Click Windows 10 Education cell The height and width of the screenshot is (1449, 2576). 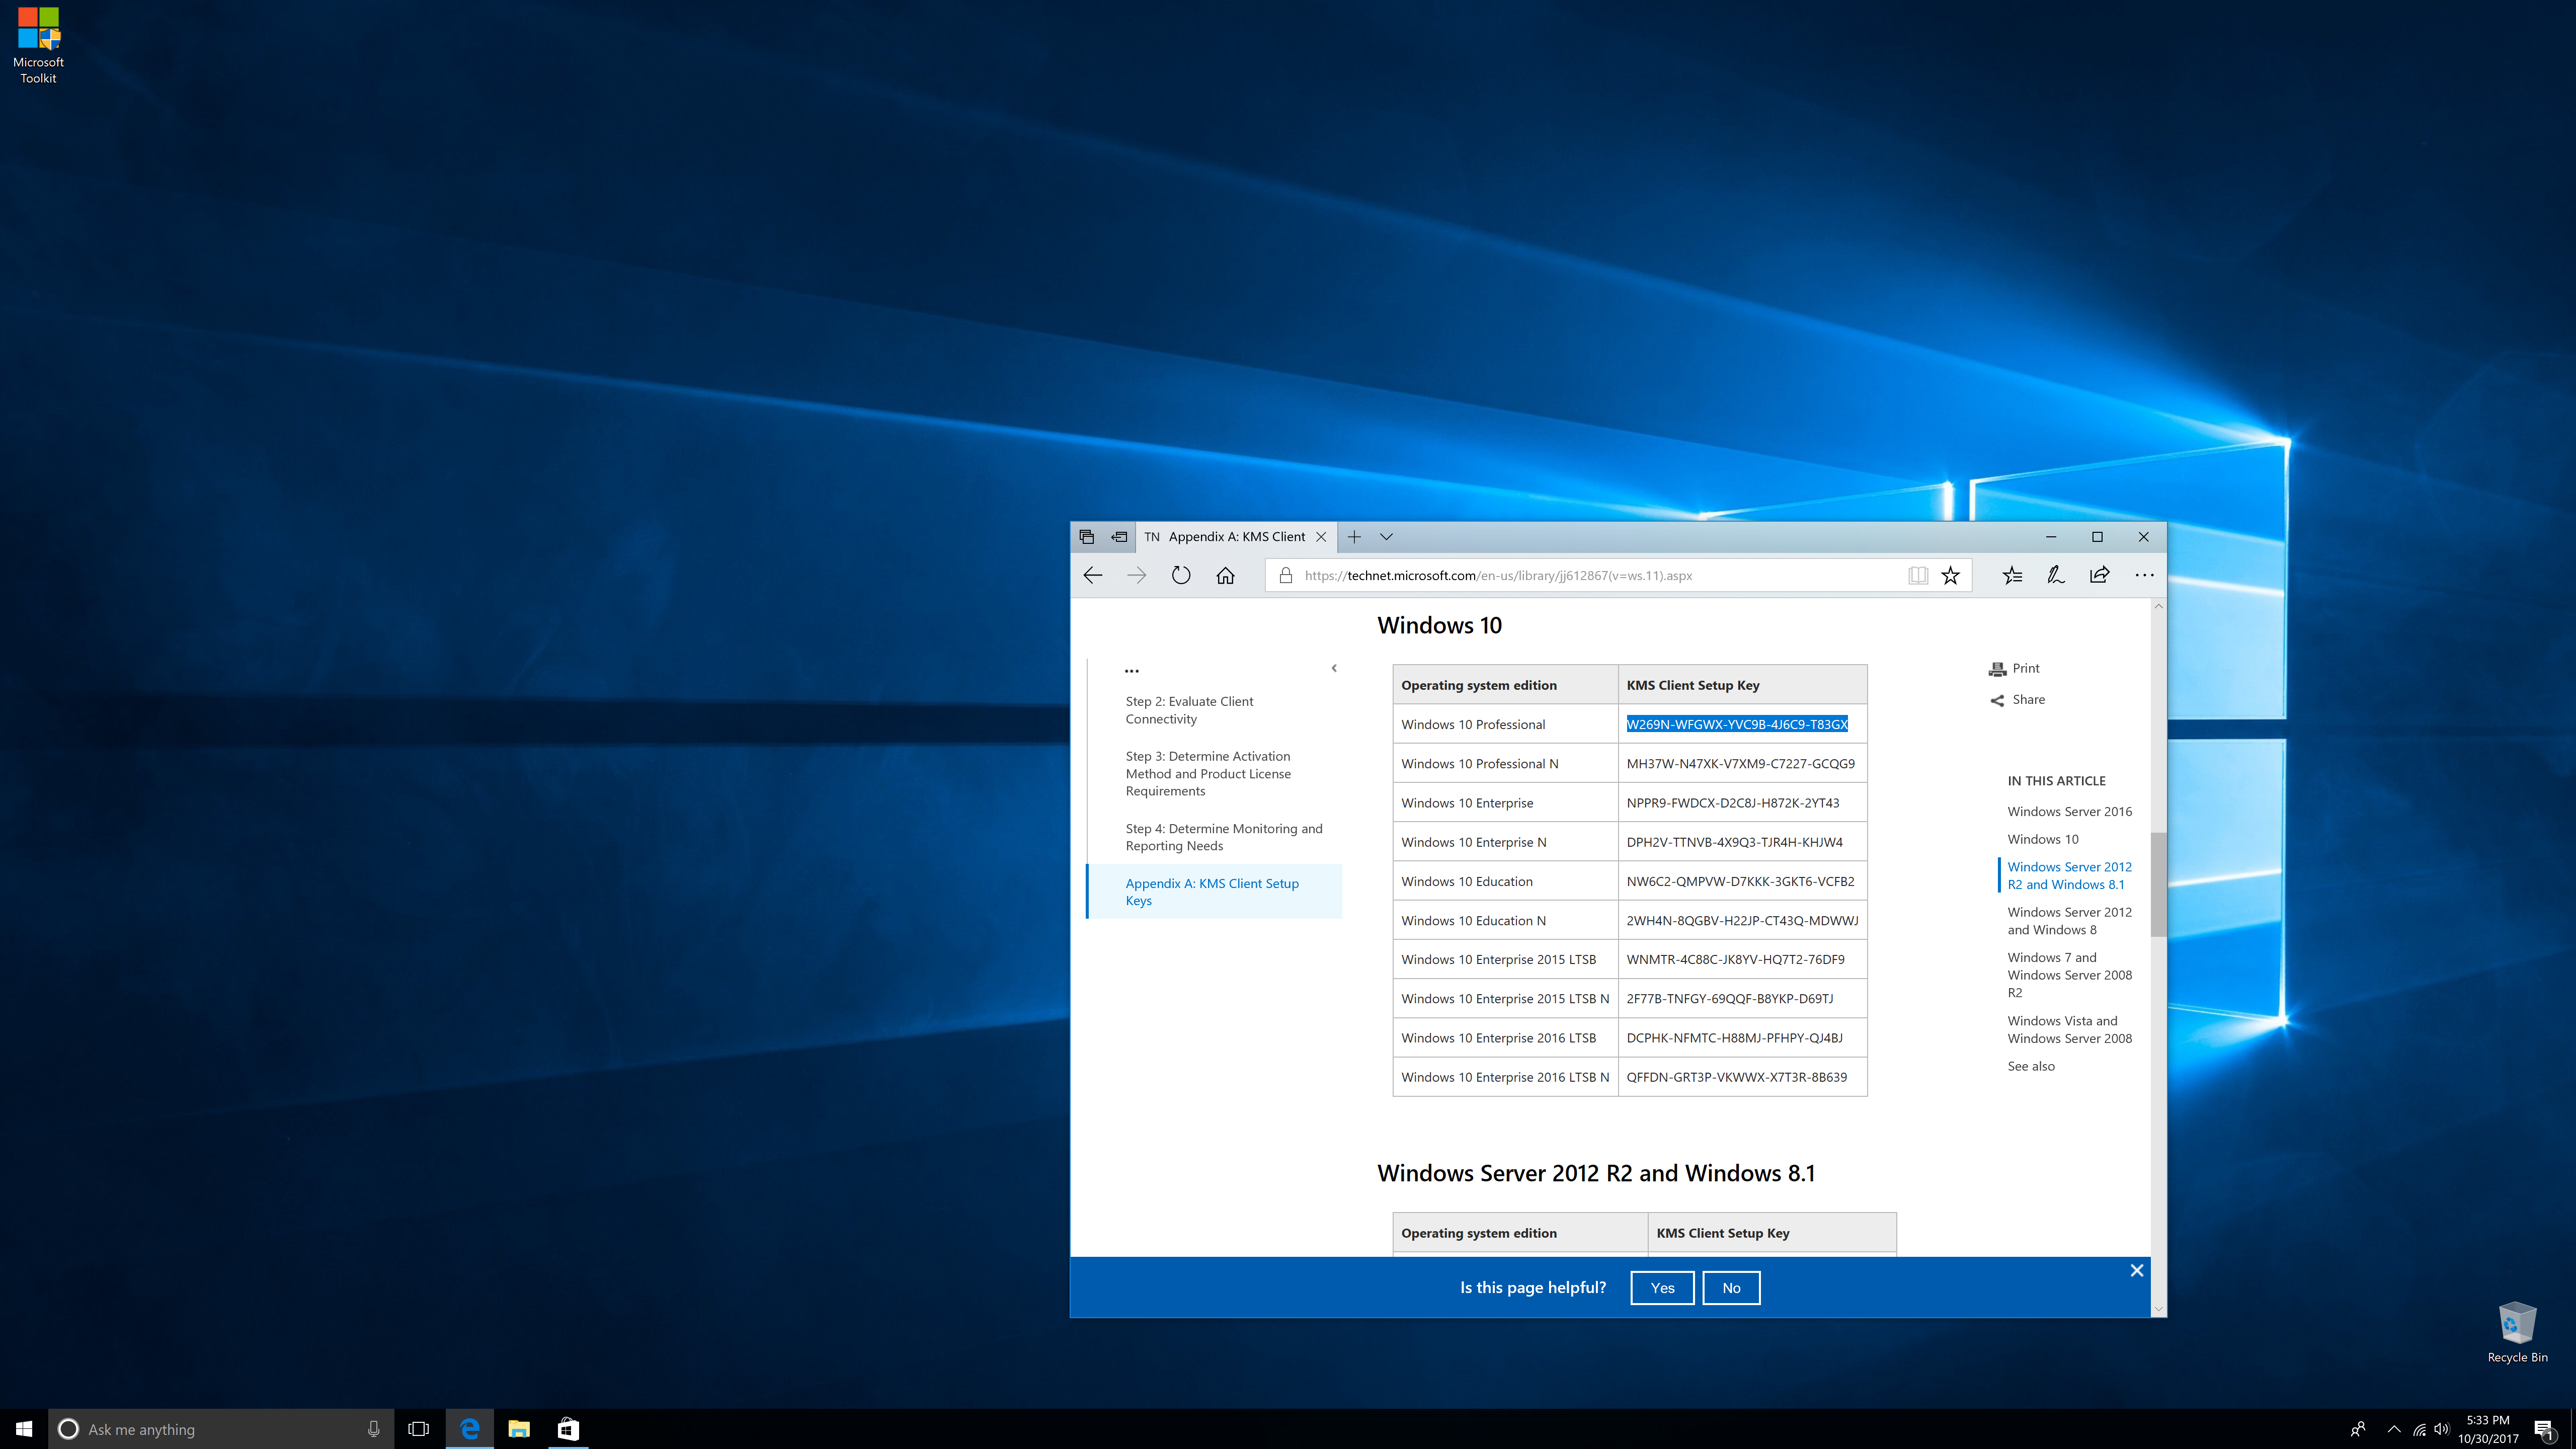click(x=1505, y=881)
